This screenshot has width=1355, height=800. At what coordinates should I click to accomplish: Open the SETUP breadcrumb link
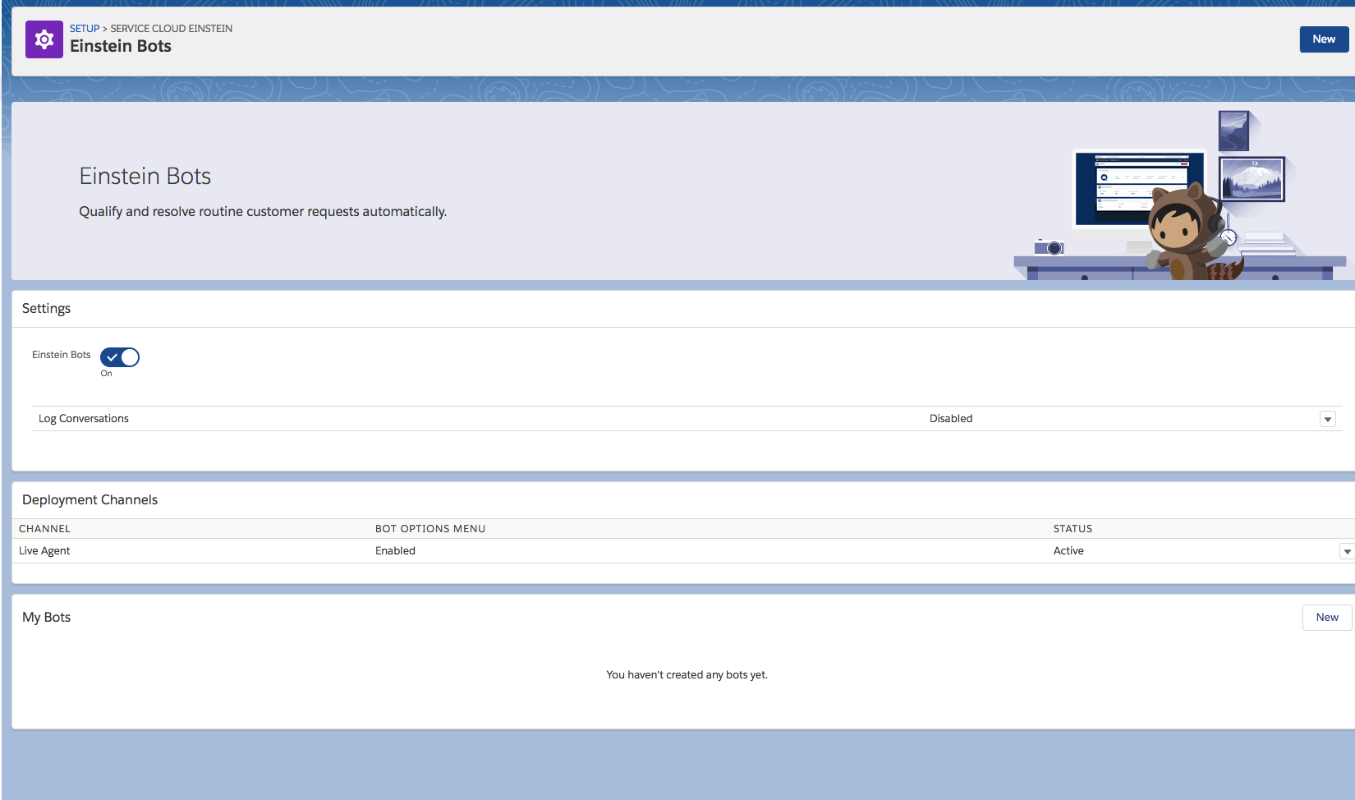(x=85, y=28)
